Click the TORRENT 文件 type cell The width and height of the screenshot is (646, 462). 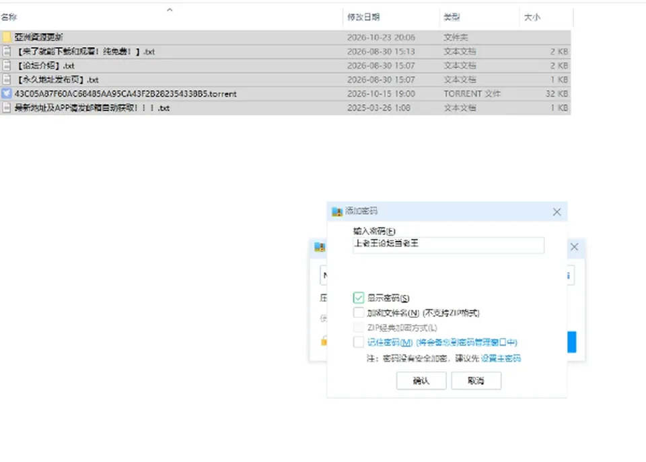tap(472, 94)
